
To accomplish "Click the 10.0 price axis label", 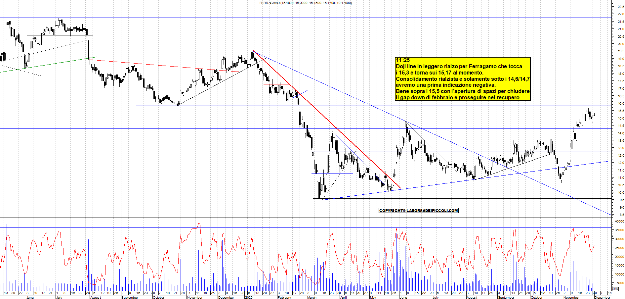I will pyautogui.click(x=621, y=193).
